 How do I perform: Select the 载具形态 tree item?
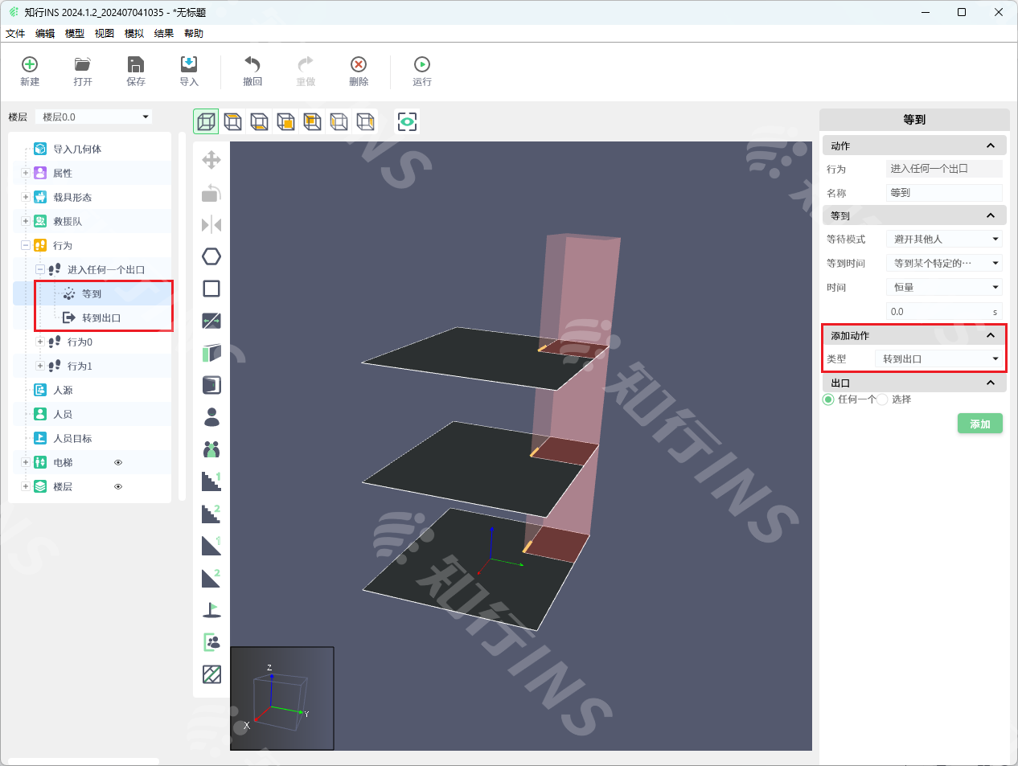click(72, 197)
